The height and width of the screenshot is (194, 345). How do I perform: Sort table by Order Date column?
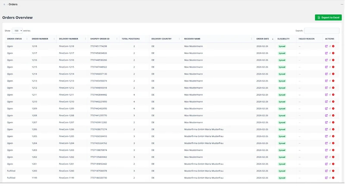tap(265, 39)
